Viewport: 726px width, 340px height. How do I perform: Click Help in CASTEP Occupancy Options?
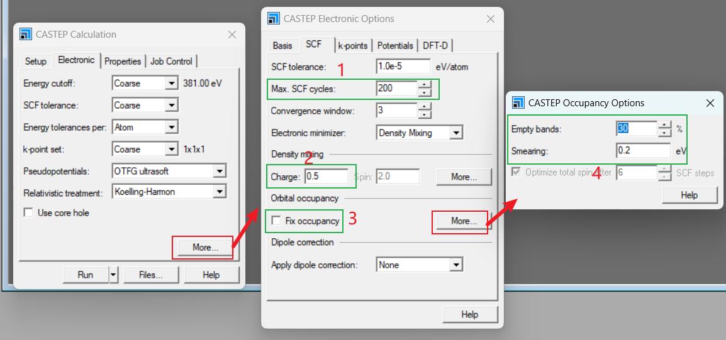690,195
